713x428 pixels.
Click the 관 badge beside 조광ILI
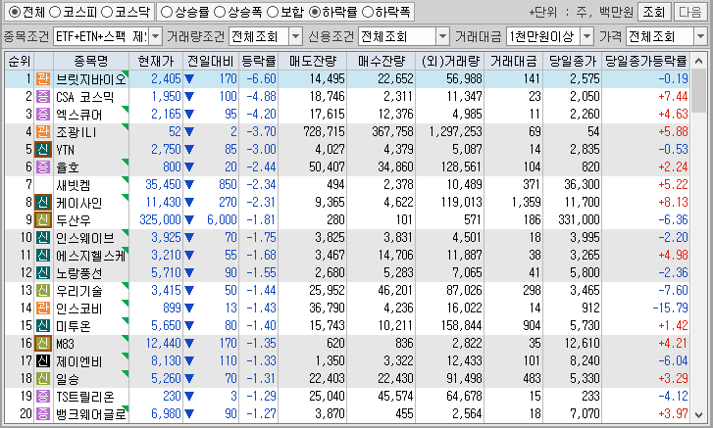pyautogui.click(x=43, y=131)
